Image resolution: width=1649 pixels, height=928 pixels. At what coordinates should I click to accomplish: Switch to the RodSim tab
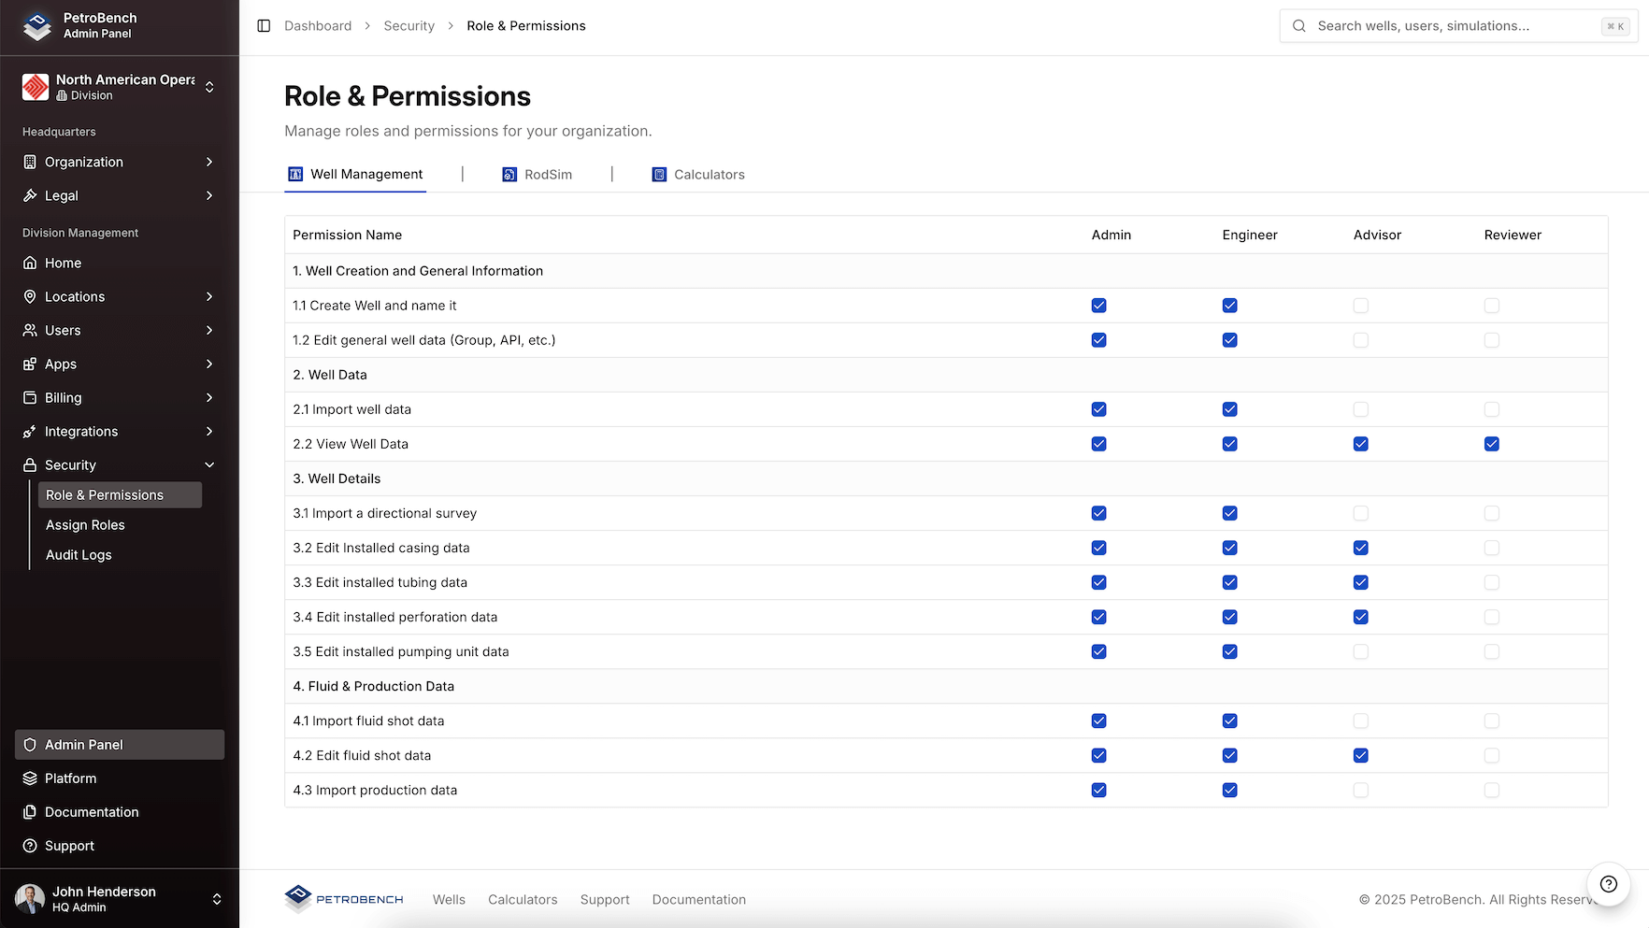[x=538, y=175]
